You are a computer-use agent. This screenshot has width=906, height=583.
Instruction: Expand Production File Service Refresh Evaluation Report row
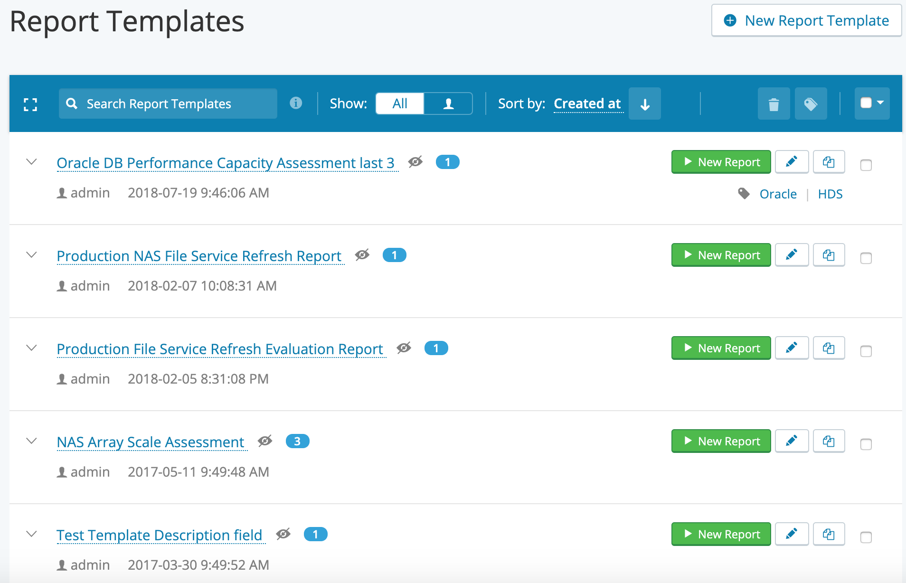pos(31,348)
